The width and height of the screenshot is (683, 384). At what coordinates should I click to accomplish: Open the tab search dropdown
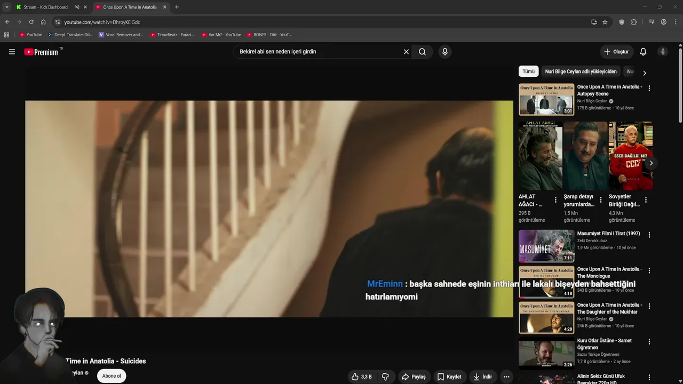(6, 7)
